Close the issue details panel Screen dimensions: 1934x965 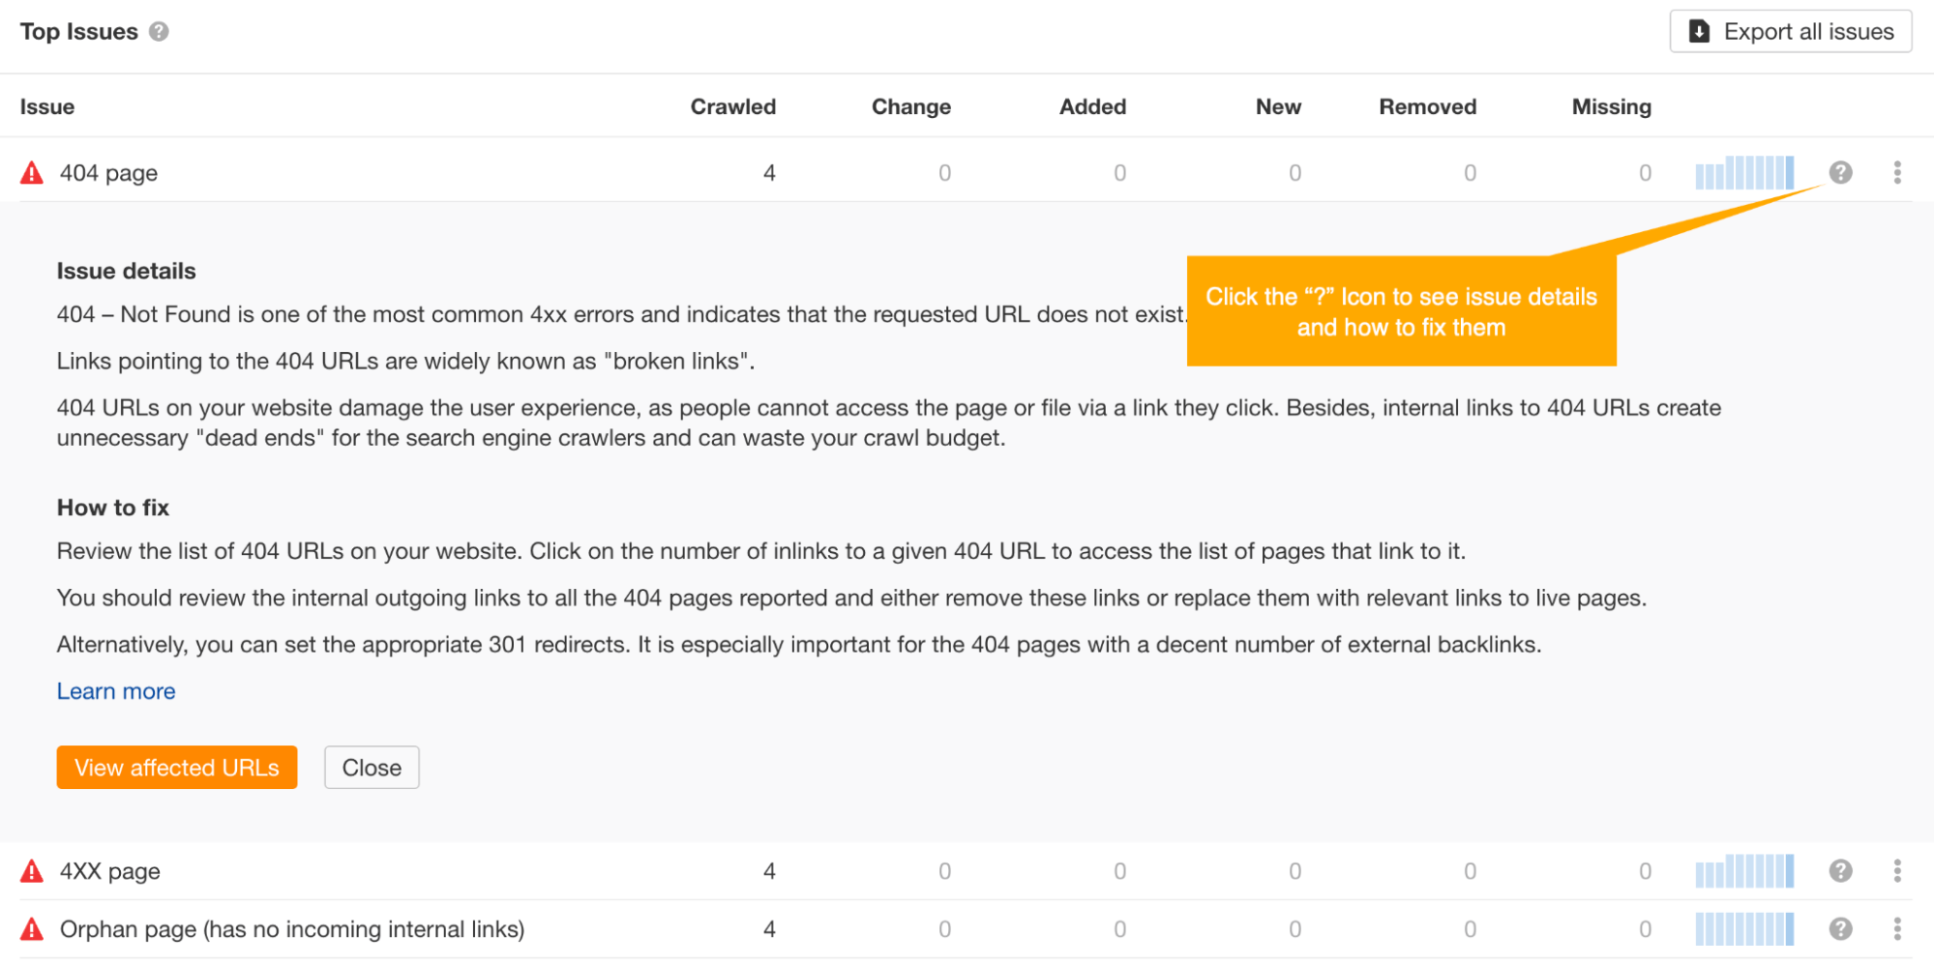371,767
